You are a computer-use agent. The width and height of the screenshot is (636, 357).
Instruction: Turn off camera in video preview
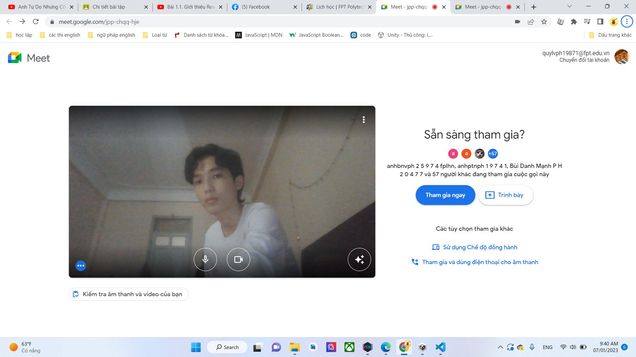pos(238,259)
